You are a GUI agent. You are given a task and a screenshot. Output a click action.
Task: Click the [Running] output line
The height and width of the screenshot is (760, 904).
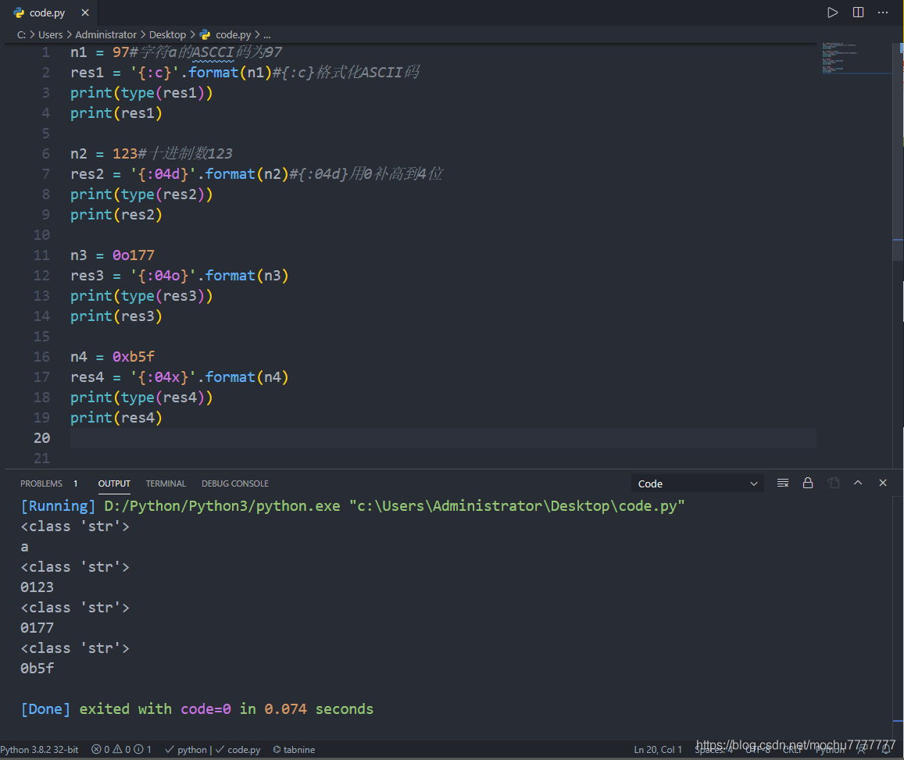[352, 506]
